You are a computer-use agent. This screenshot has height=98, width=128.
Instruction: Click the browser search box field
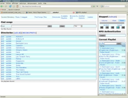pos(114,6)
